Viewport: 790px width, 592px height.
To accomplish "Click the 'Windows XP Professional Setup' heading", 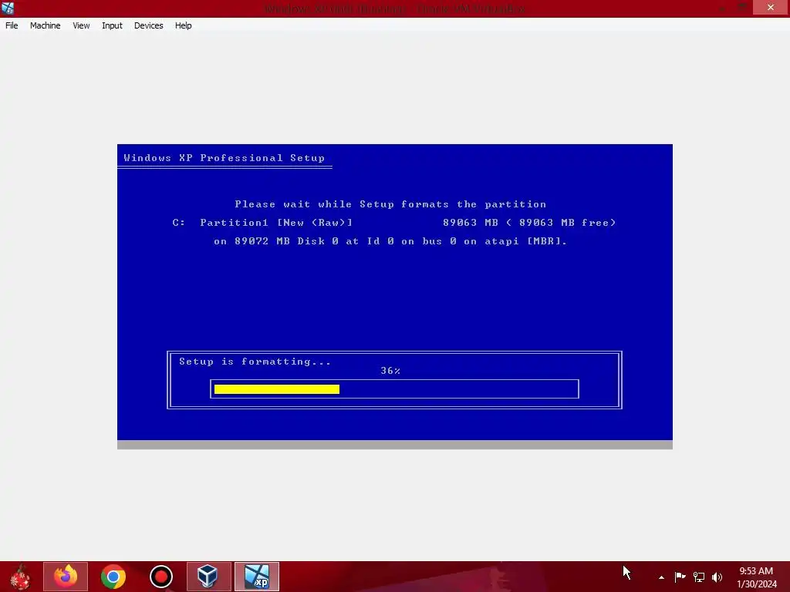I will click(225, 158).
